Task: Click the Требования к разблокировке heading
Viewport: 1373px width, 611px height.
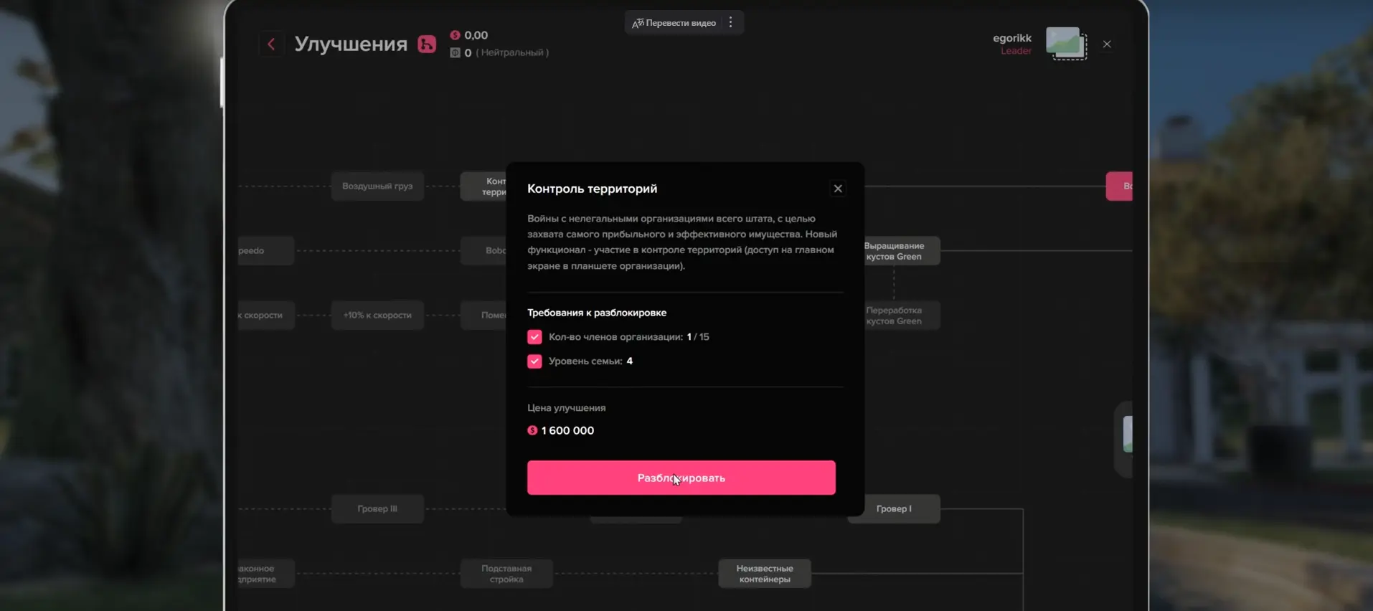Action: 597,313
